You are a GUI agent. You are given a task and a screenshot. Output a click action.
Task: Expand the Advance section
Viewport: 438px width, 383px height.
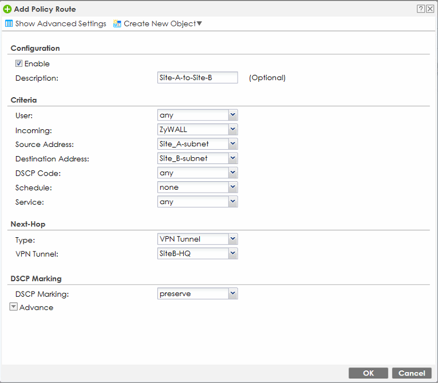(14, 307)
